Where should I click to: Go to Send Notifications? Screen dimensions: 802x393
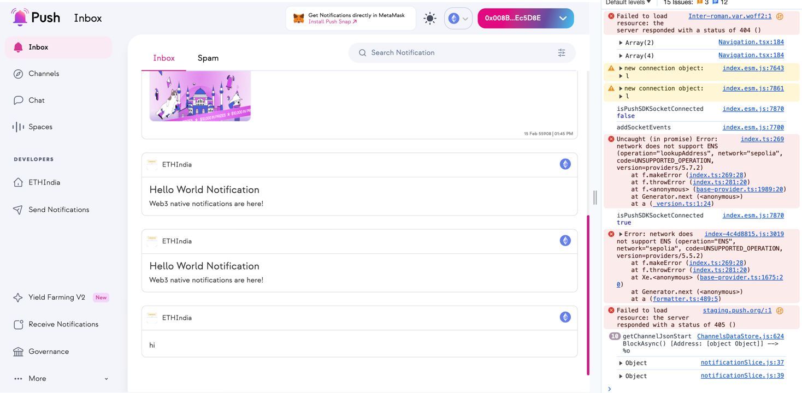click(x=51, y=210)
